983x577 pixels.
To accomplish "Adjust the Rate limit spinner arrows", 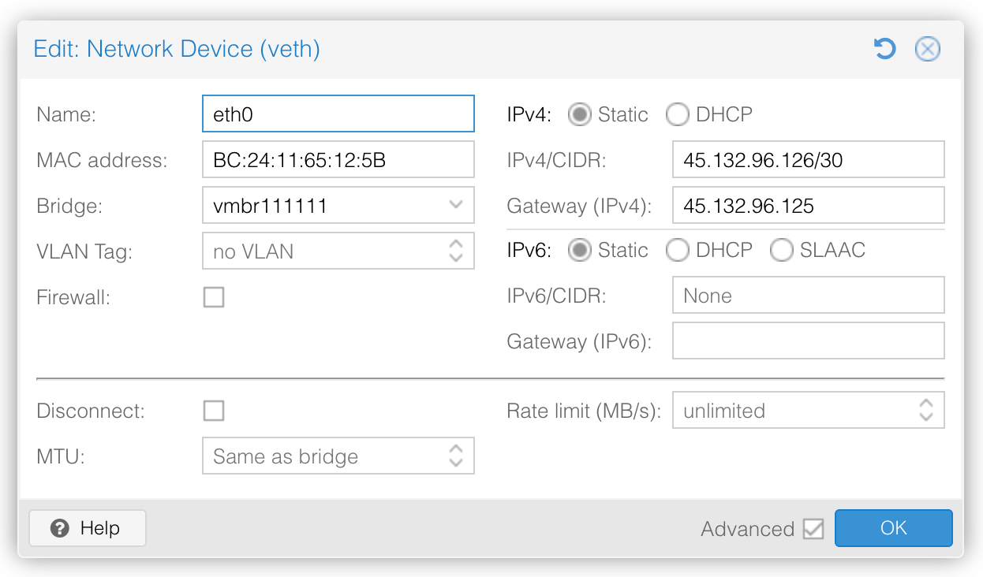I will [x=925, y=410].
